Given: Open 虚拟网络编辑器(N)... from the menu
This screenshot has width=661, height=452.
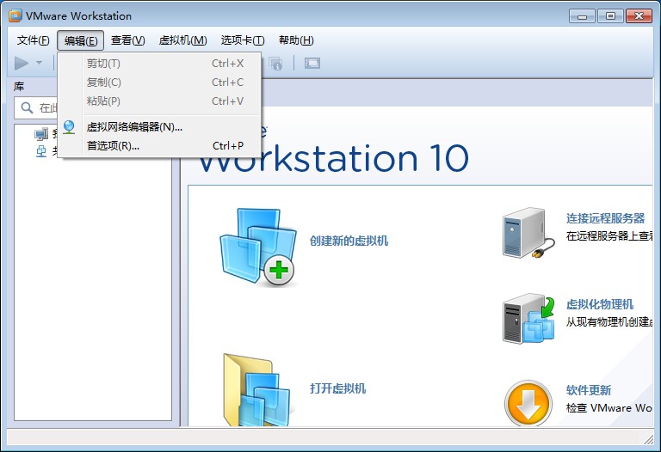Looking at the screenshot, I should (159, 127).
